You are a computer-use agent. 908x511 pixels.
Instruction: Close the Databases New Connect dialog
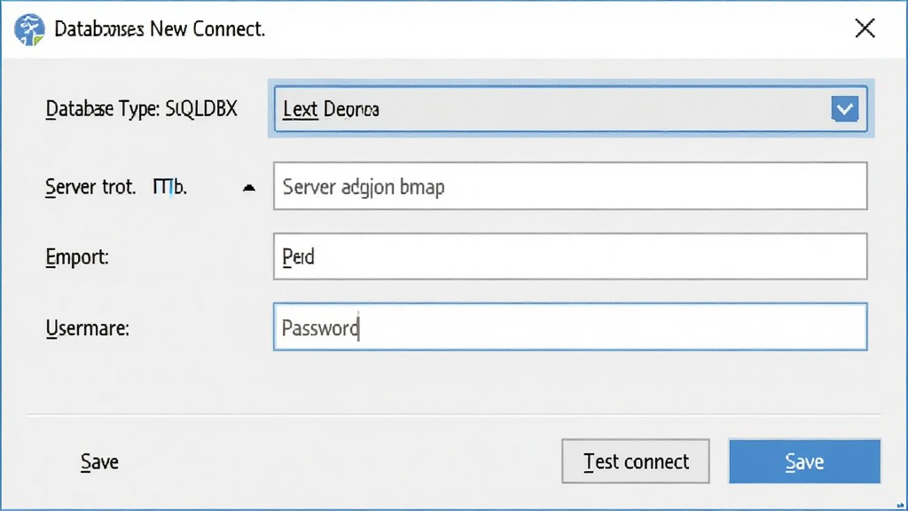pyautogui.click(x=865, y=28)
